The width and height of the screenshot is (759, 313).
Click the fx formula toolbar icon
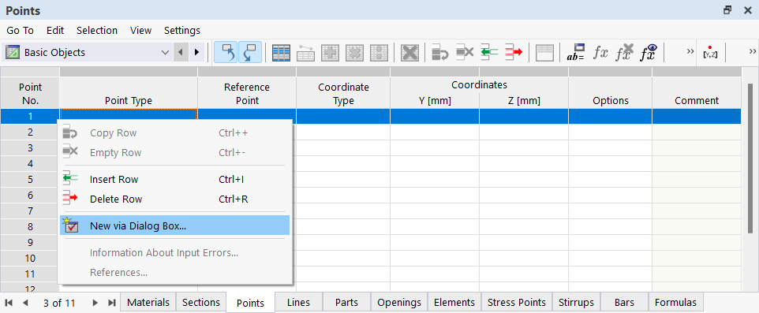[x=600, y=53]
